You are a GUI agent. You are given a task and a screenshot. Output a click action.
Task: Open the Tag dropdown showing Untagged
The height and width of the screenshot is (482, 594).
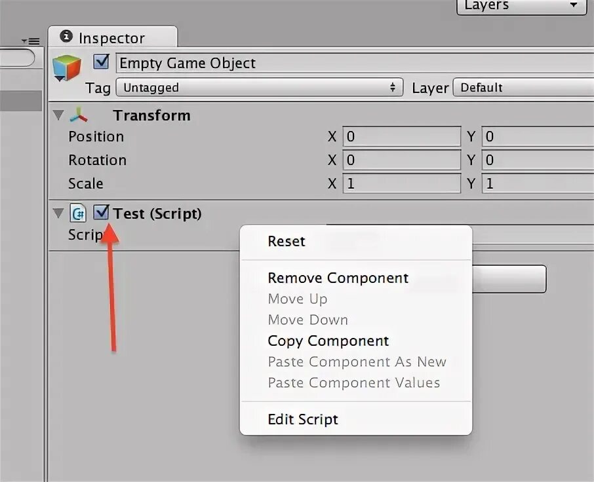point(260,88)
